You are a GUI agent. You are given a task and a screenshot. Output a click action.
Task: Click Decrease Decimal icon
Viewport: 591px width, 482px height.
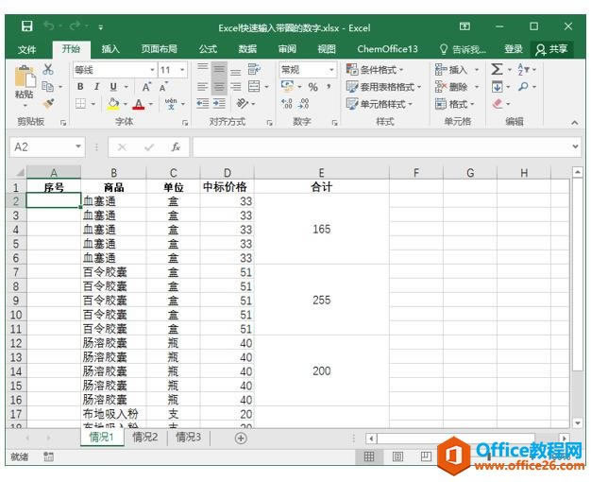pos(304,103)
